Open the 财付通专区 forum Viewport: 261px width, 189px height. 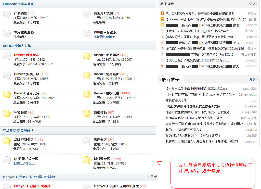102,159
